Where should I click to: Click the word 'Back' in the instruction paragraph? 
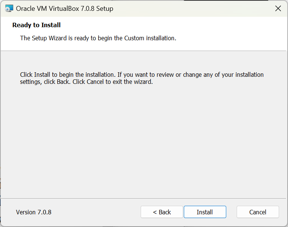click(63, 82)
